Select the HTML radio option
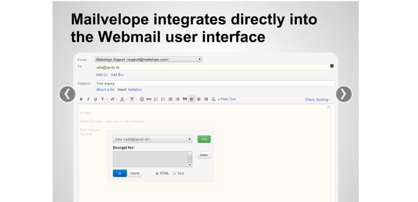418x202 pixels. 157,173
